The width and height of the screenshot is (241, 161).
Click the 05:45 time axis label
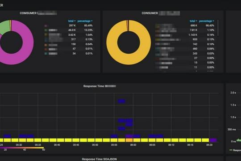(76, 145)
